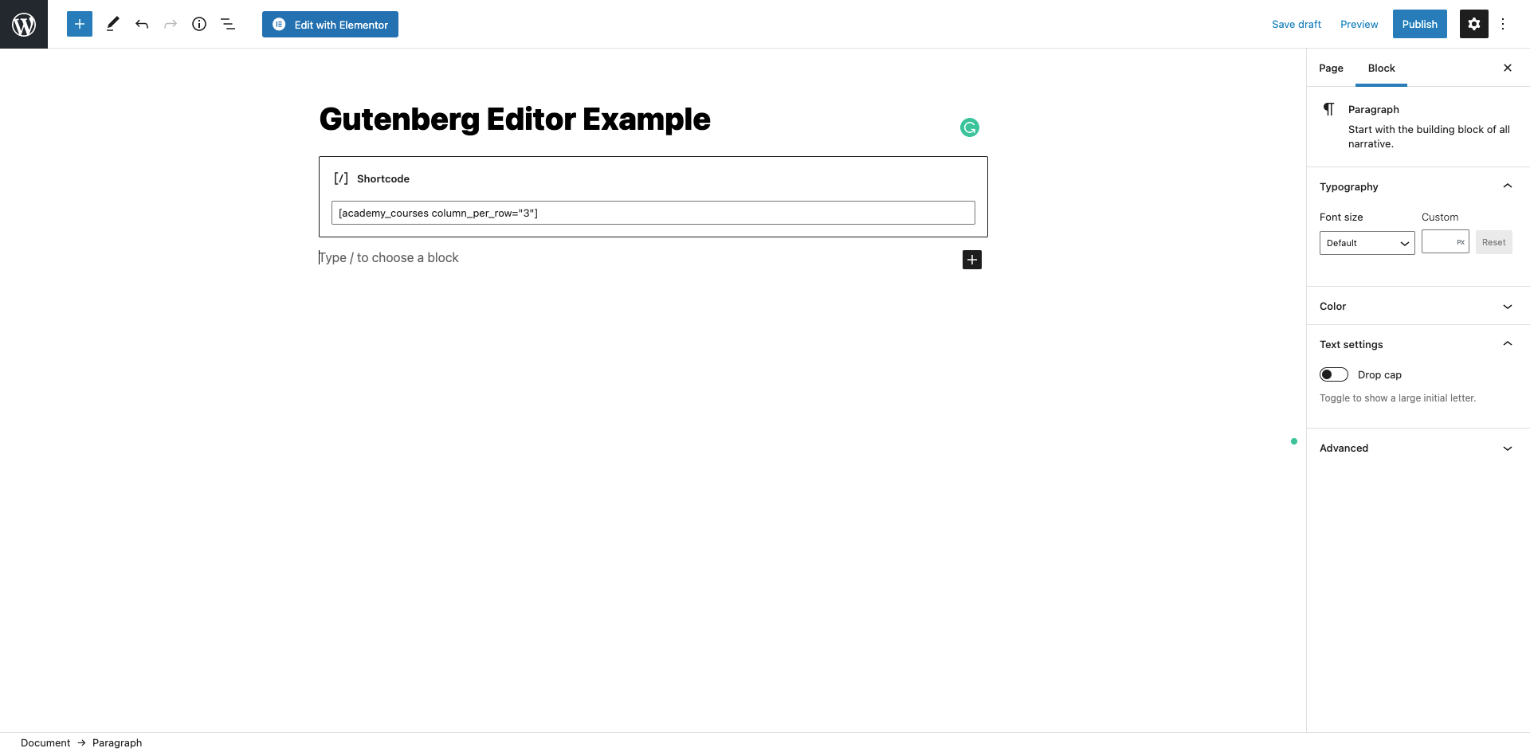This screenshot has height=752, width=1530.
Task: Click the WordPress logo
Action: pos(23,24)
